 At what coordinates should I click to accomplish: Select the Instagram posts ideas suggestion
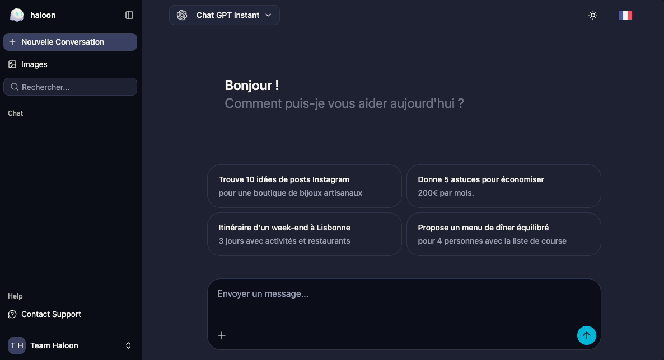tap(304, 186)
